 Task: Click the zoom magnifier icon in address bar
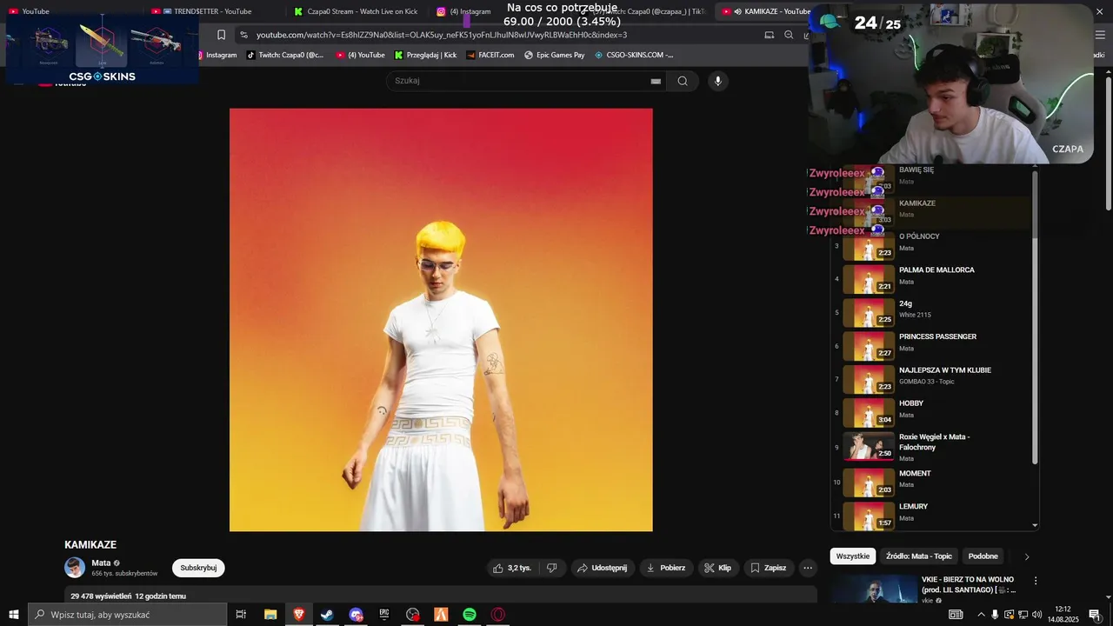tap(789, 35)
